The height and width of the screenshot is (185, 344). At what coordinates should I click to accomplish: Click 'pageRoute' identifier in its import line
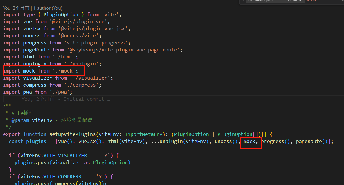click(36, 50)
